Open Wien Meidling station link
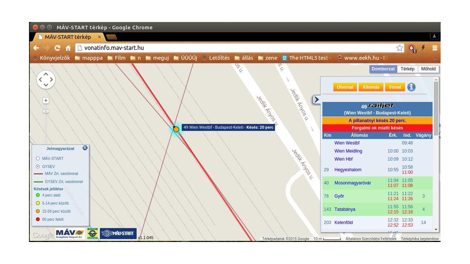This screenshot has height=264, width=470. [x=348, y=151]
